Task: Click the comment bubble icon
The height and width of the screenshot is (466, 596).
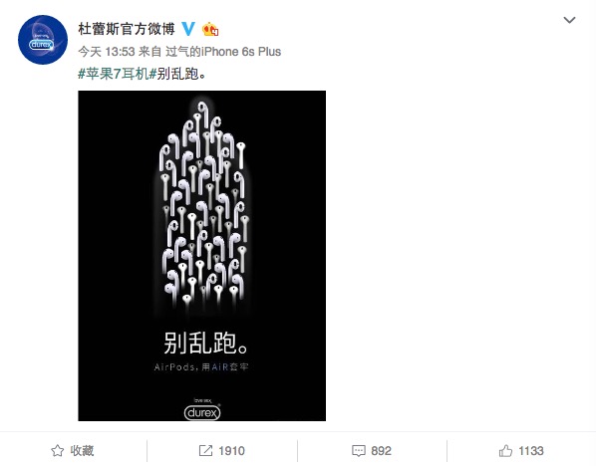Action: (x=359, y=451)
